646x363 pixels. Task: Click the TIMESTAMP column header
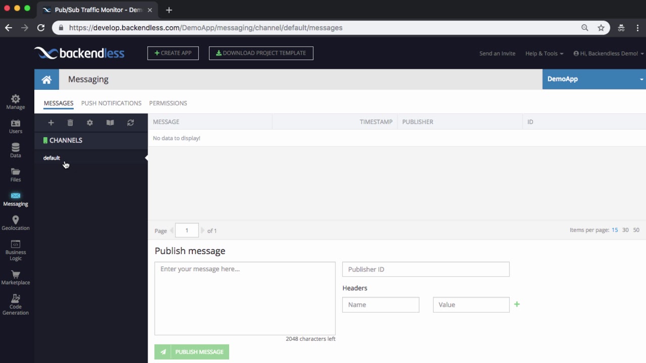click(x=335, y=122)
